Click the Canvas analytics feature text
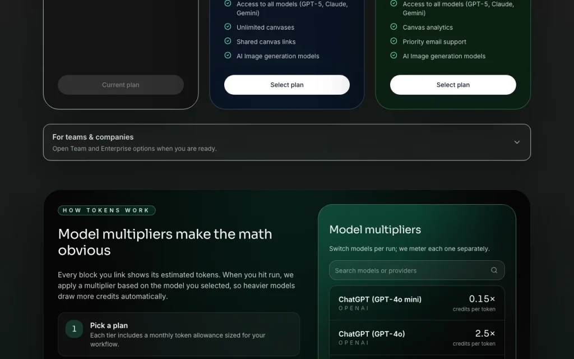Viewport: 574px width, 359px height. 428,27
